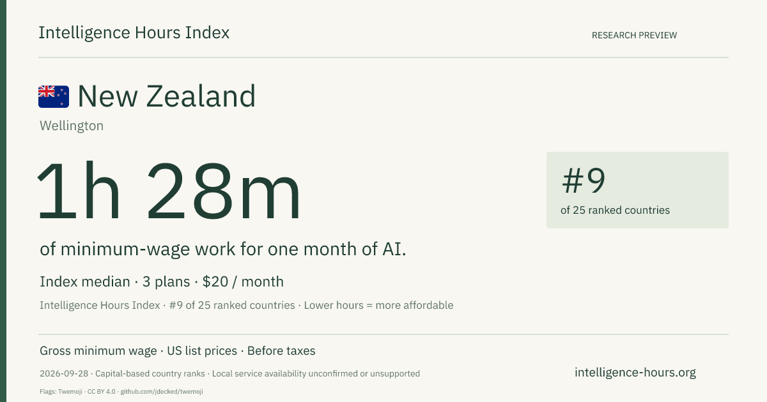Viewport: 767px width, 402px height.
Task: Open the intelligence-hours.org link
Action: point(635,373)
